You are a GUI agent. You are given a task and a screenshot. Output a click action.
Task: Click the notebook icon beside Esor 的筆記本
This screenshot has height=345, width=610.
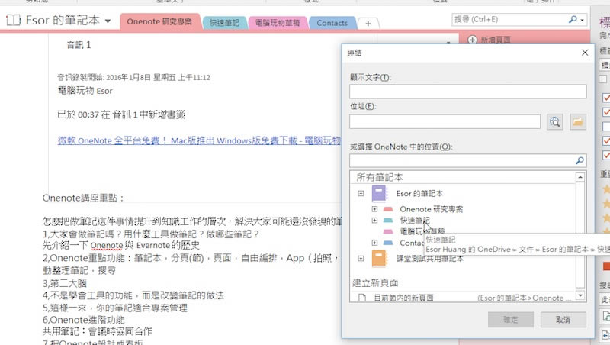coord(13,20)
